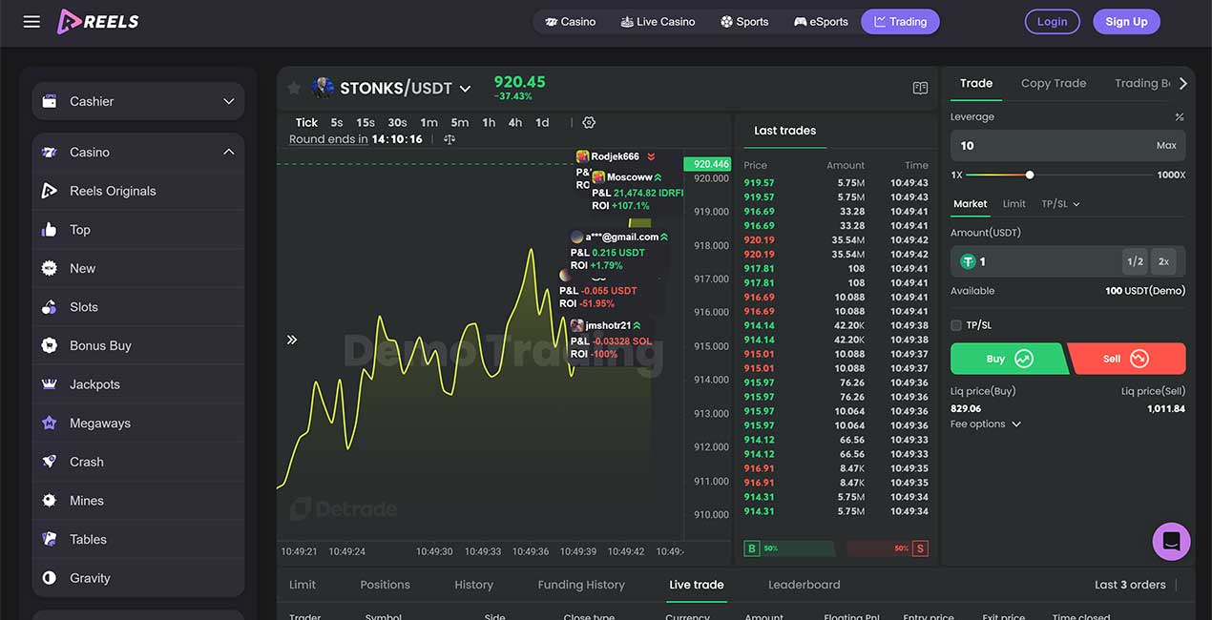1212x620 pixels.
Task: Click the Slots cherry icon
Action: tap(50, 307)
